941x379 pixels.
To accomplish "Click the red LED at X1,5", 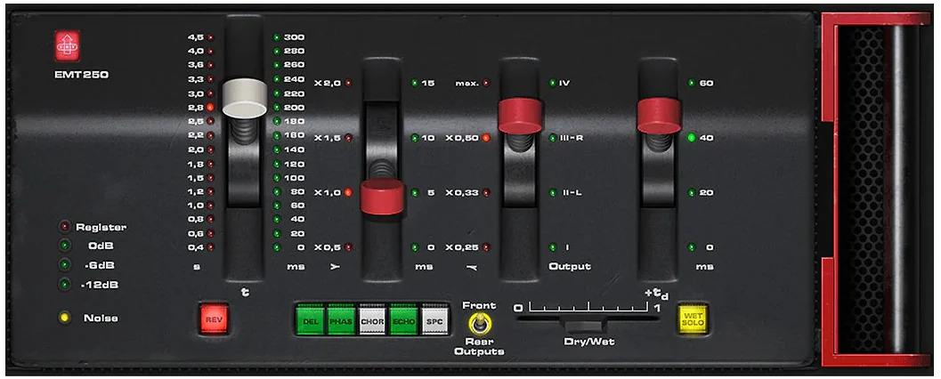I will click(349, 138).
